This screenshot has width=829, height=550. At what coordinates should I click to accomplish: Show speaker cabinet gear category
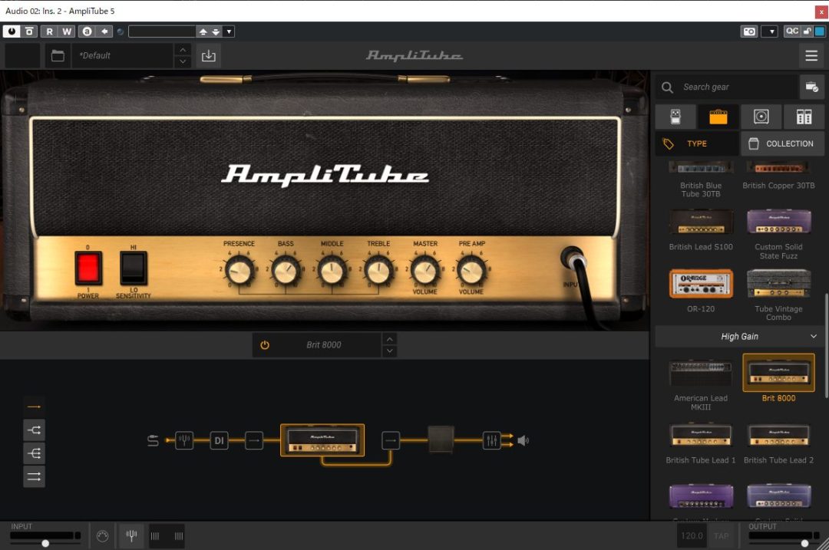pyautogui.click(x=761, y=117)
